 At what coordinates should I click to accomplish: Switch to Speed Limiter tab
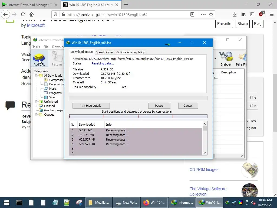(x=104, y=52)
